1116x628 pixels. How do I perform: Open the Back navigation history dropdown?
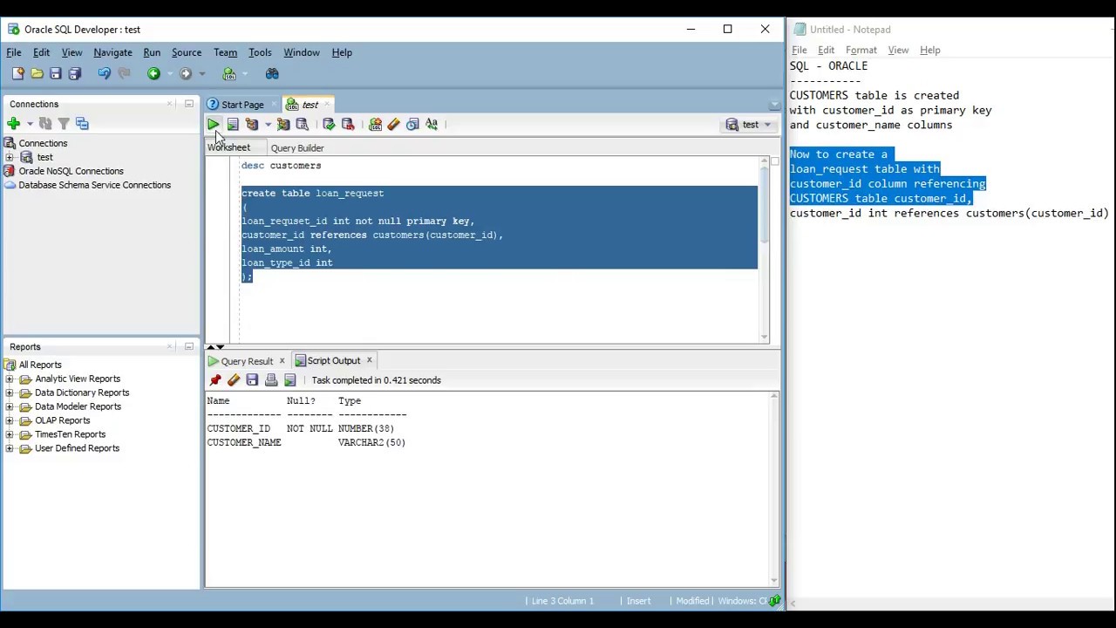[169, 74]
